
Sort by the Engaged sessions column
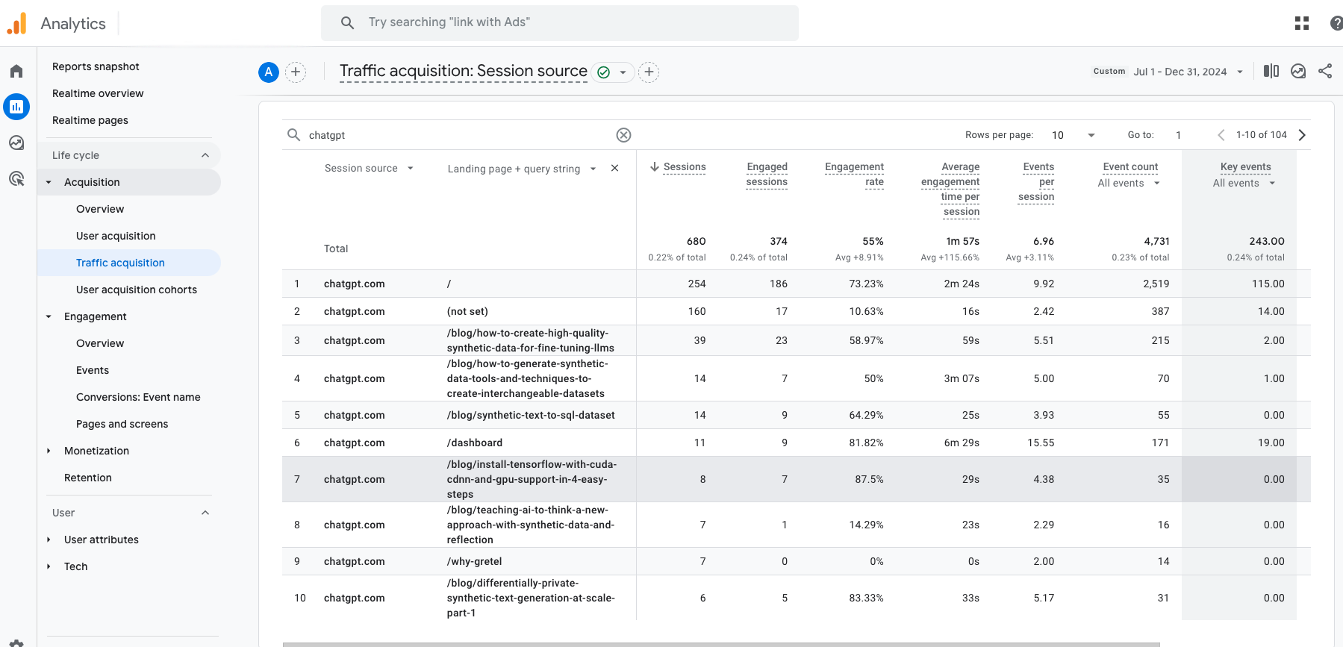tap(767, 175)
